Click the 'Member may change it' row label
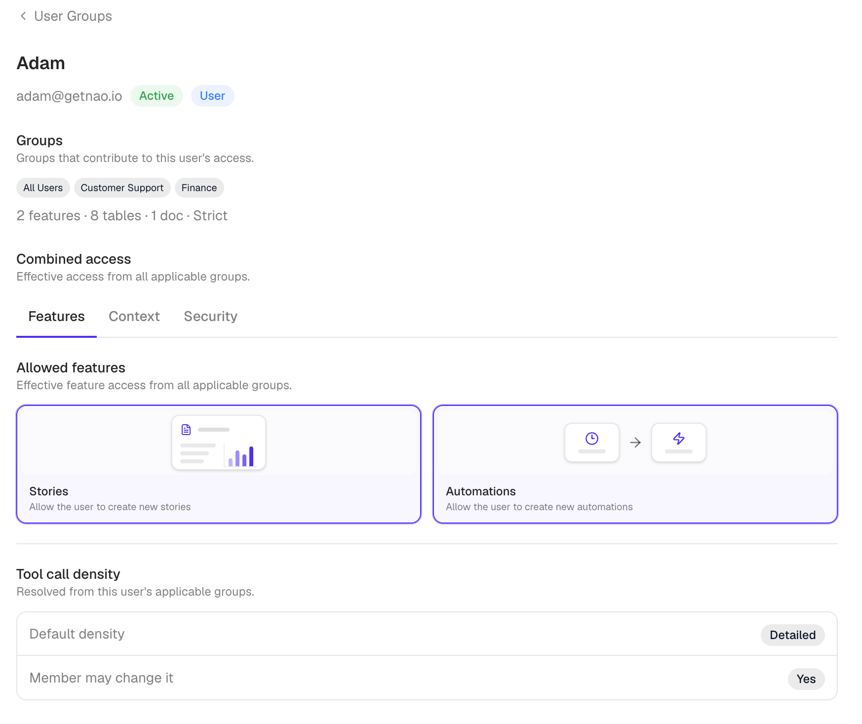This screenshot has width=862, height=724. pos(101,678)
